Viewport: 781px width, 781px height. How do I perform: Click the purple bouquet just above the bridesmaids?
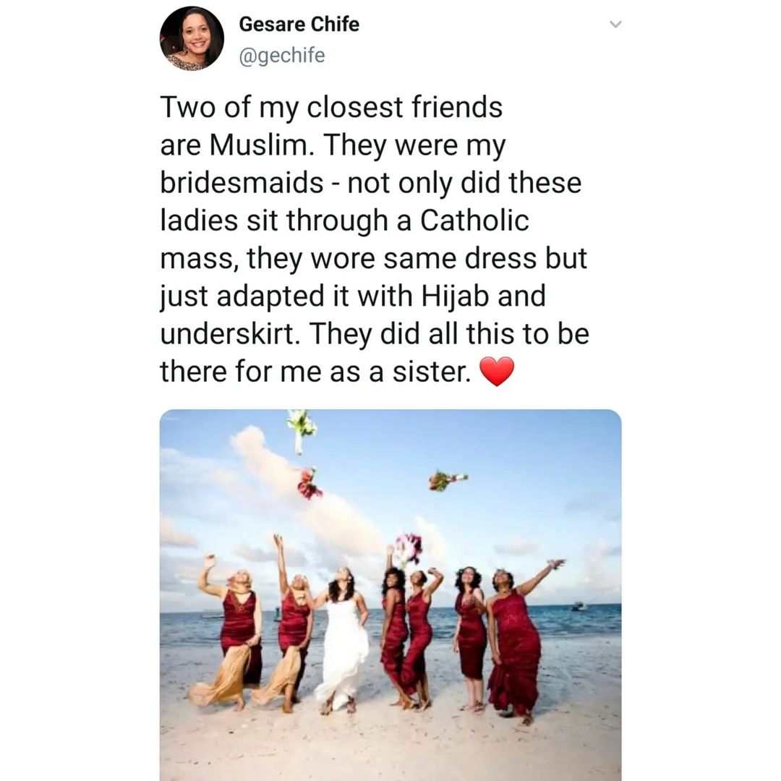pos(409,548)
